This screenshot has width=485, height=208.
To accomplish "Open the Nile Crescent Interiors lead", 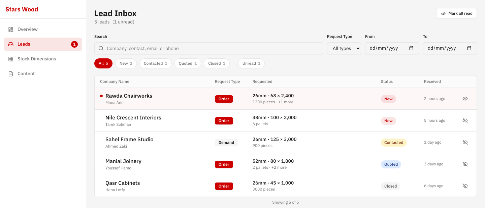I will 286,120.
